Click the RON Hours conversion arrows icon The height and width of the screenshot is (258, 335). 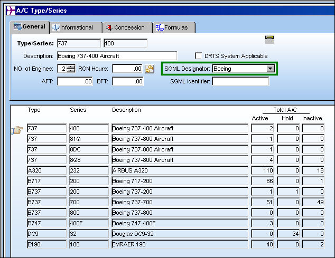150,69
